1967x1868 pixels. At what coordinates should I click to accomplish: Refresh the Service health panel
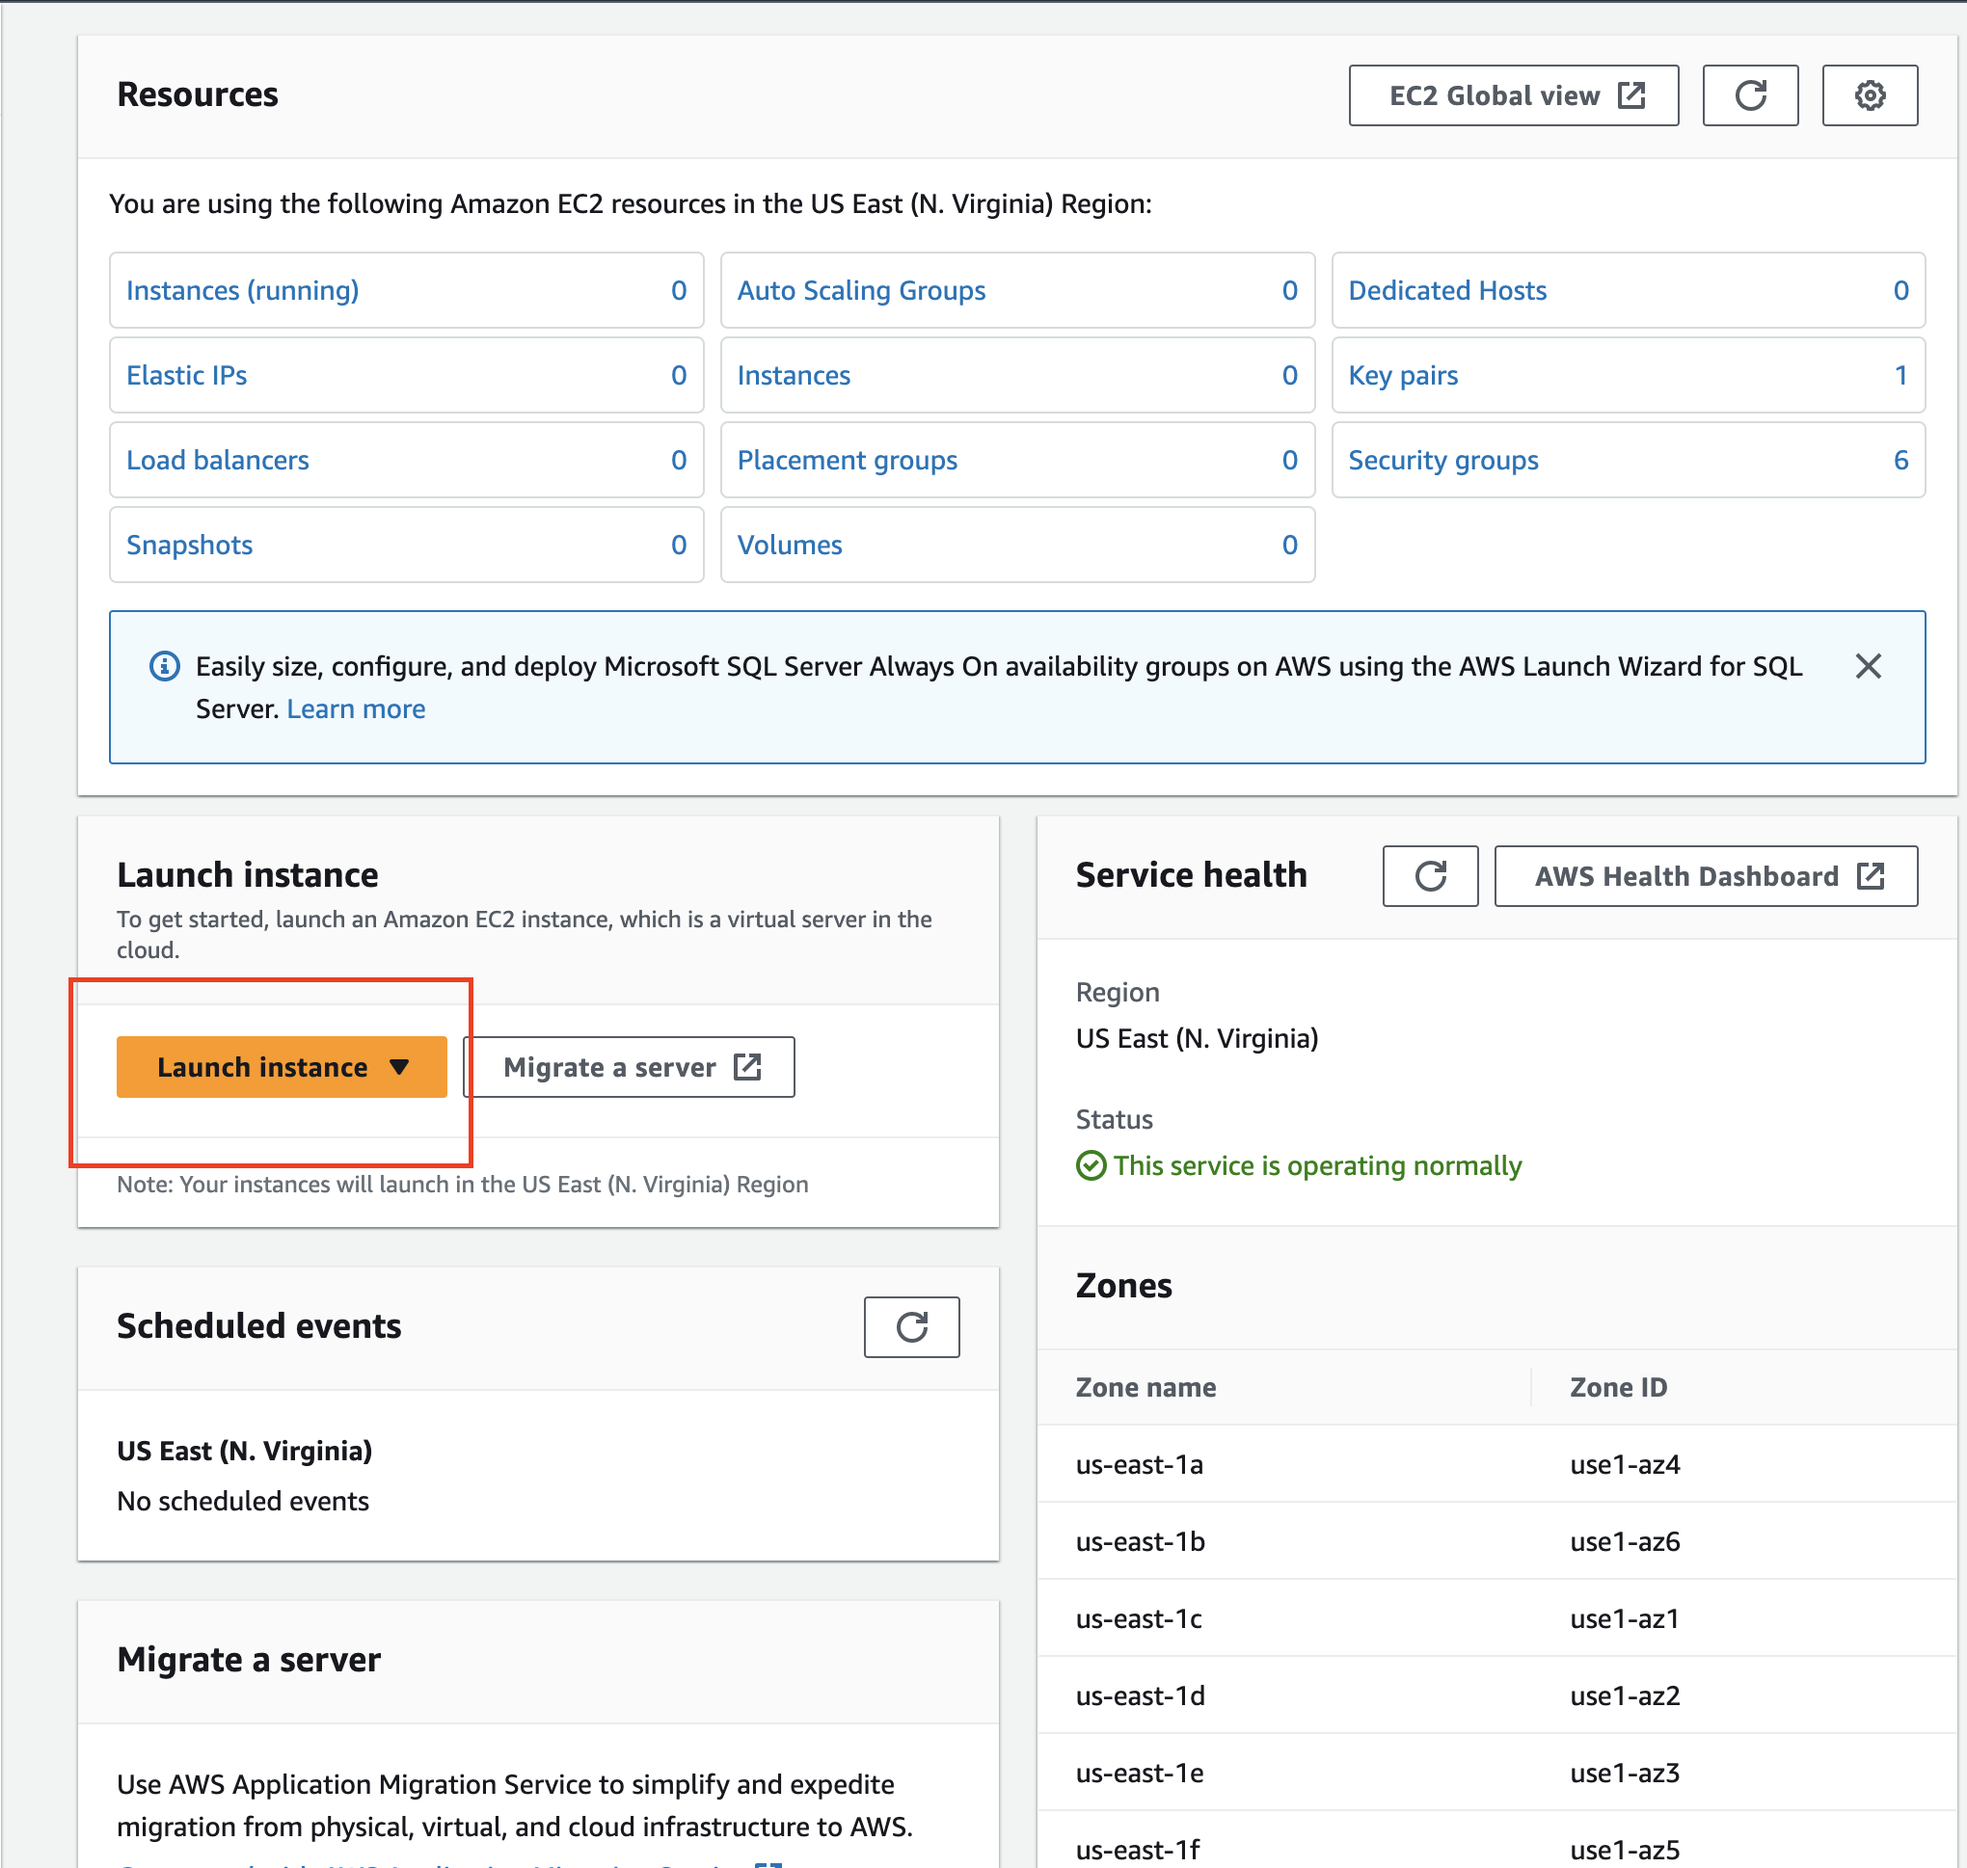(x=1429, y=876)
